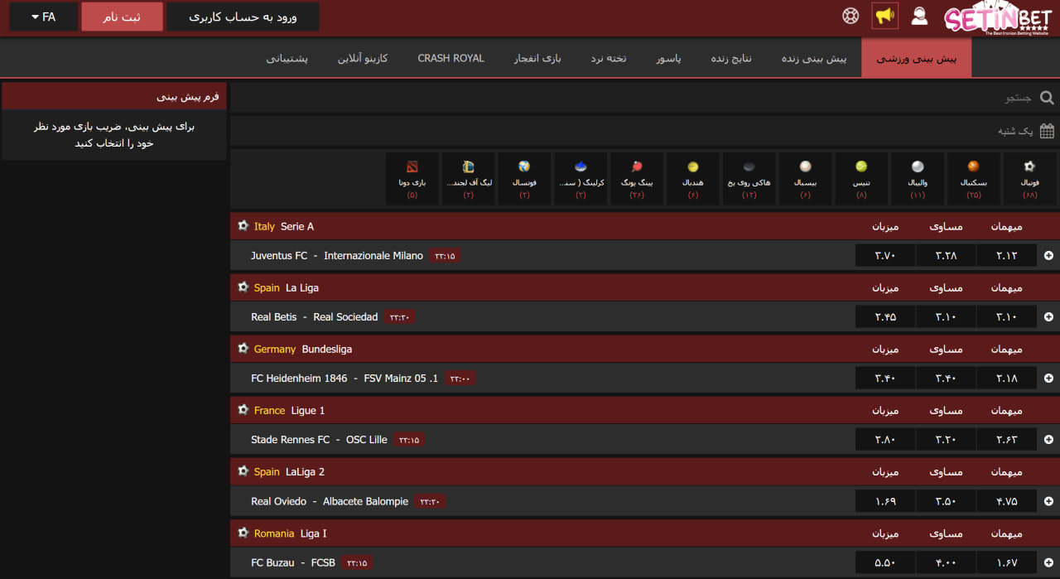Viewport: 1060px width, 579px height.
Task: Toggle favorite for Italy Serie A league
Action: pos(243,225)
